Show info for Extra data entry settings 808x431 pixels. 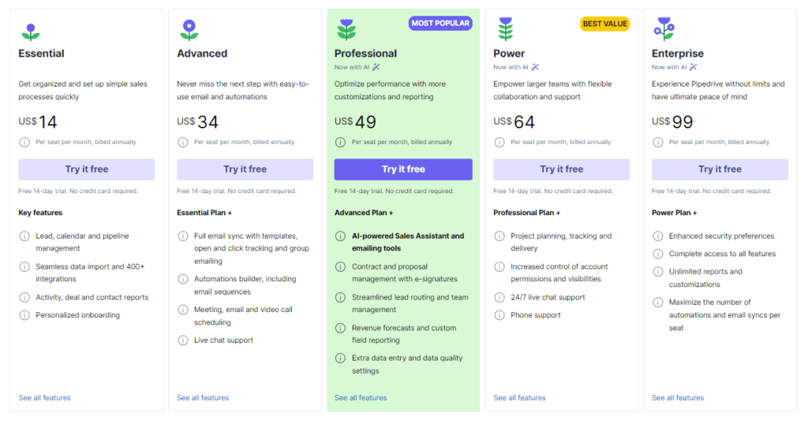click(x=340, y=359)
